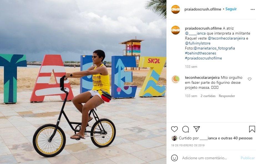Share post using paper plane icon
Image resolution: width=256 pixels, height=164 pixels.
pos(197,129)
